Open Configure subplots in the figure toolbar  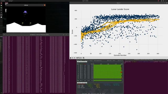coord(81,58)
